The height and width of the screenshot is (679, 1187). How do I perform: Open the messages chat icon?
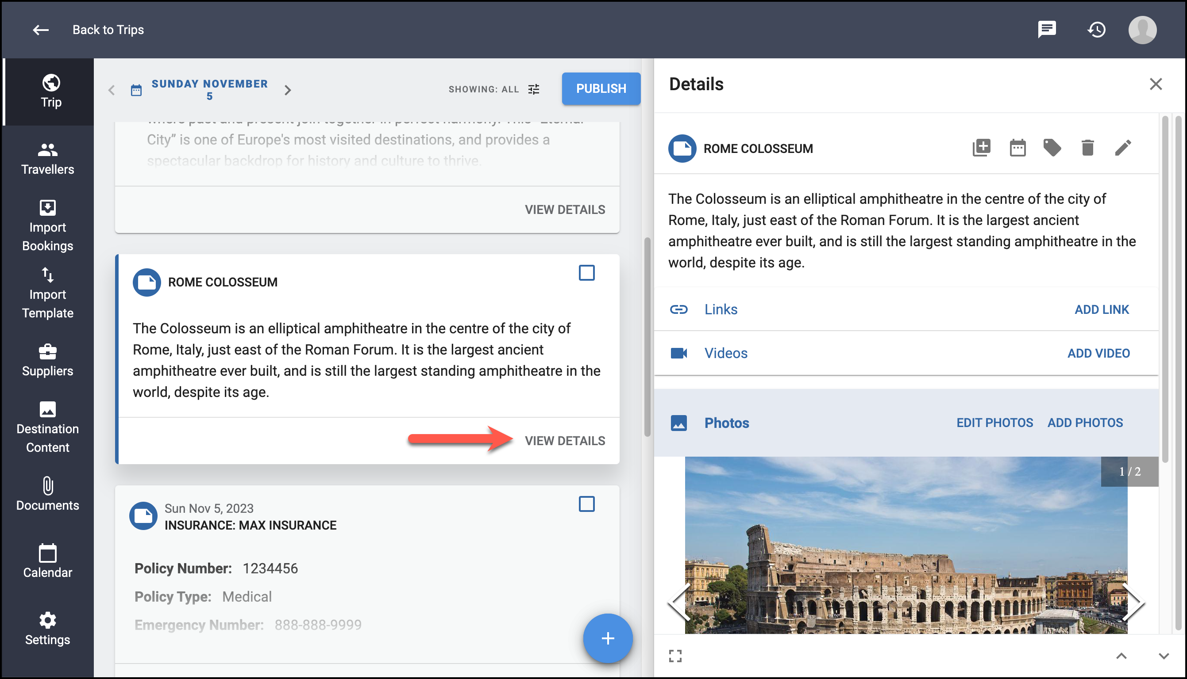point(1047,30)
